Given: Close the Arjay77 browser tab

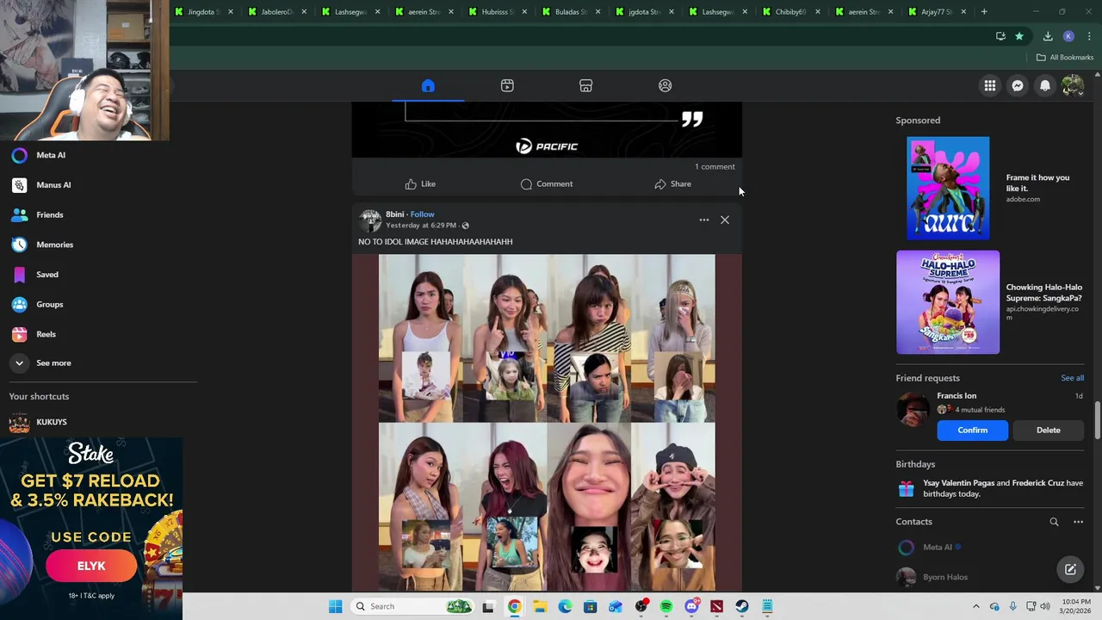Looking at the screenshot, I should coord(963,12).
